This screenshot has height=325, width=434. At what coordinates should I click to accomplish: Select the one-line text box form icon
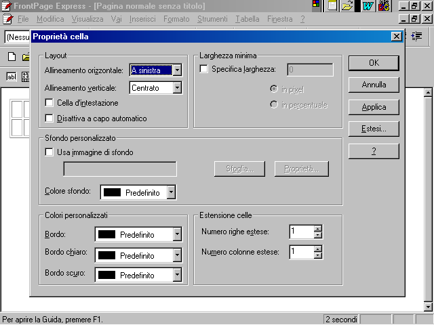[x=12, y=77]
